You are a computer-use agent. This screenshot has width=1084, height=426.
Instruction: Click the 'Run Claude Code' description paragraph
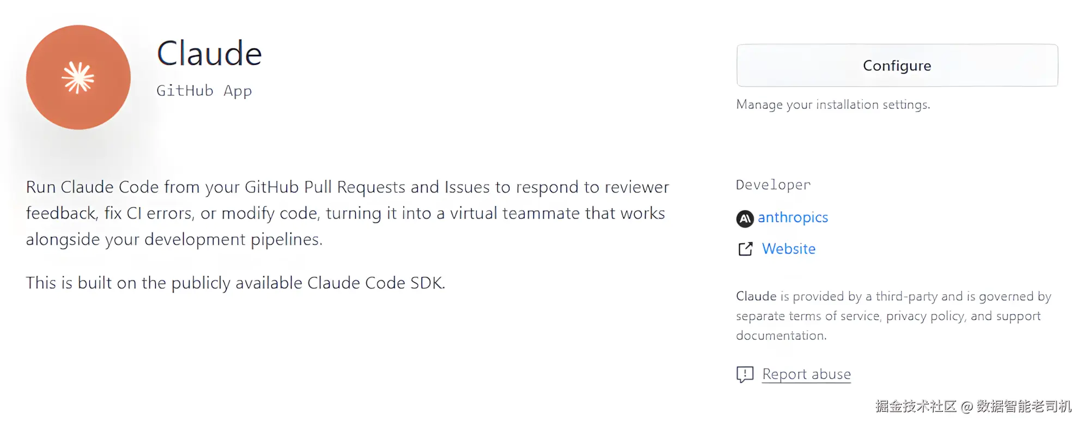(x=346, y=213)
